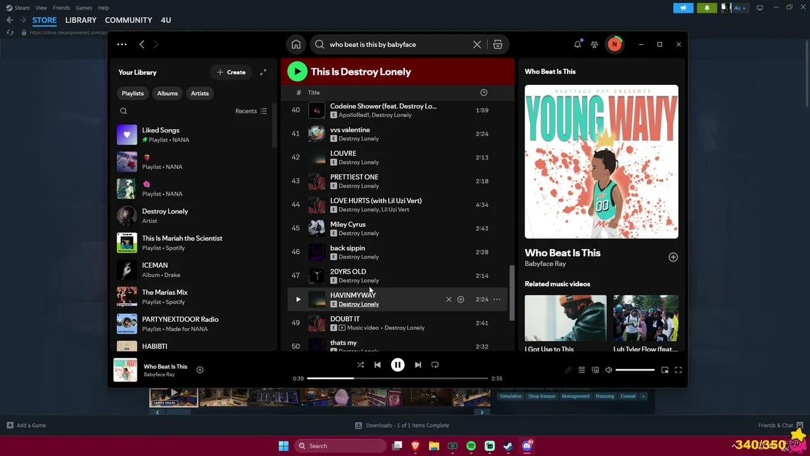Open Babyface Ray artist link in sidebar
The width and height of the screenshot is (810, 456).
[545, 263]
